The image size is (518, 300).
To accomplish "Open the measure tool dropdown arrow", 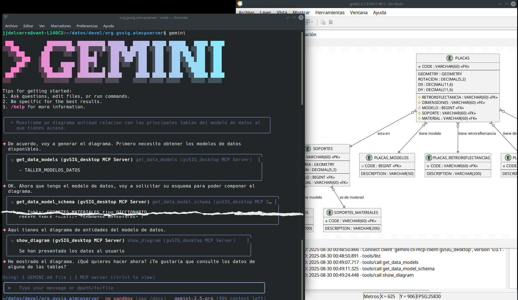I will tap(312, 22).
